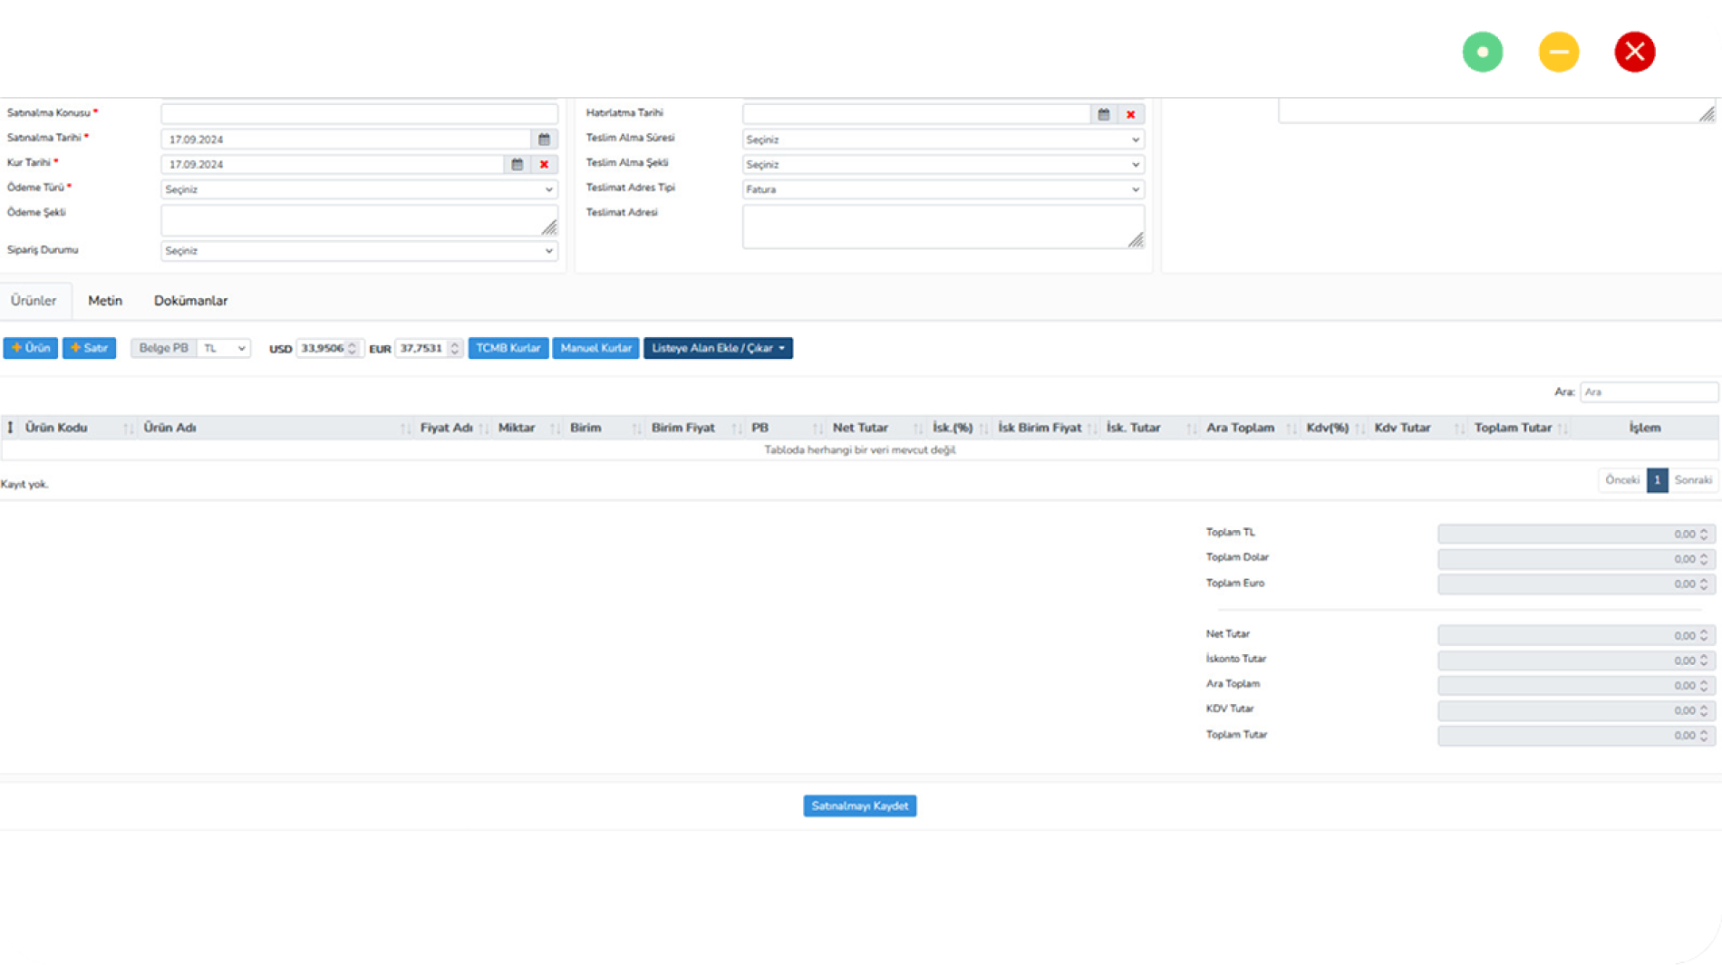Click the İskonto Tutar total field

pos(1575,661)
